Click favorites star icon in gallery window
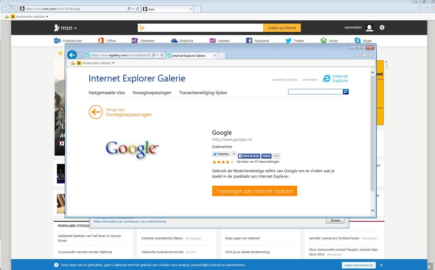The width and height of the screenshot is (435, 270). click(x=364, y=55)
